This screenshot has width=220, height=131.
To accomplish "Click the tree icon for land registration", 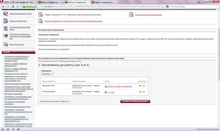I will tap(6, 36).
